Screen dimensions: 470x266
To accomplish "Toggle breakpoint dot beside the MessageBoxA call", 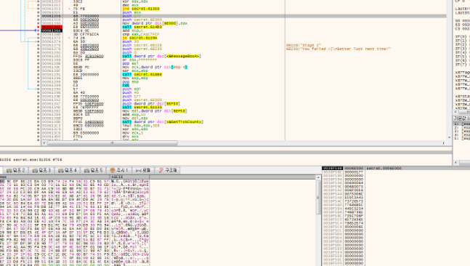I will coord(38,56).
